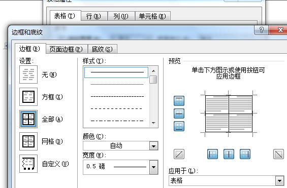The height and width of the screenshot is (188, 287).
Task: Click the help question mark button
Action: pyautogui.click(x=262, y=30)
